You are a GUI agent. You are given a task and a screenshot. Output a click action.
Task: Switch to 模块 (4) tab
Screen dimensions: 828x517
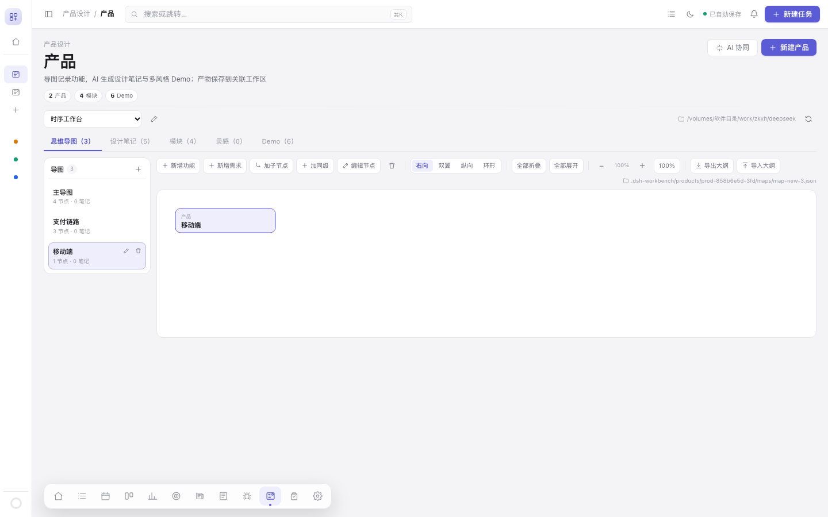[x=183, y=141]
